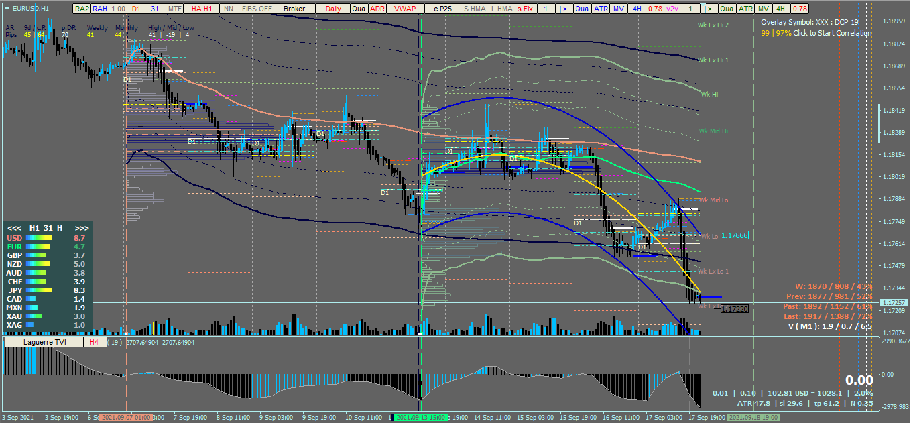The width and height of the screenshot is (911, 423).
Task: Click the green |> arrow button
Action: point(709,9)
